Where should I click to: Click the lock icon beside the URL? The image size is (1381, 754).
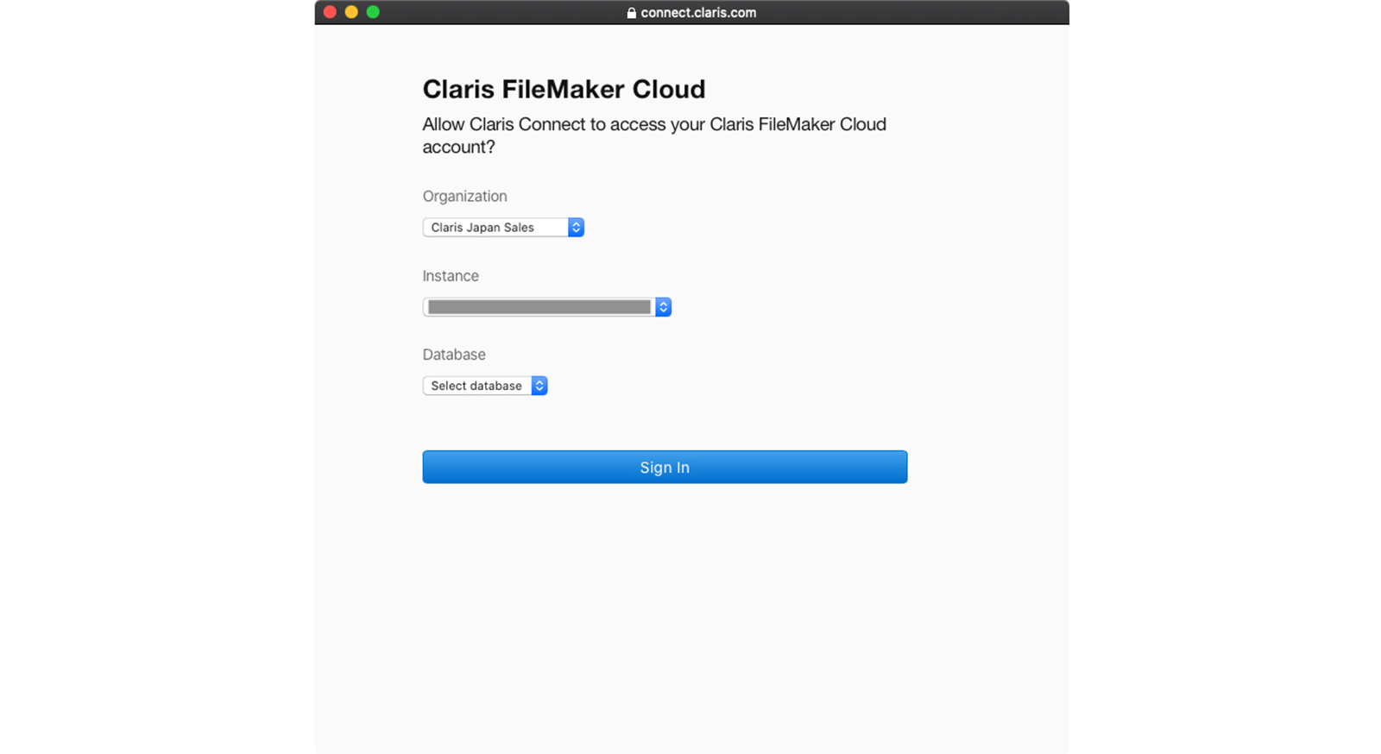pos(631,13)
